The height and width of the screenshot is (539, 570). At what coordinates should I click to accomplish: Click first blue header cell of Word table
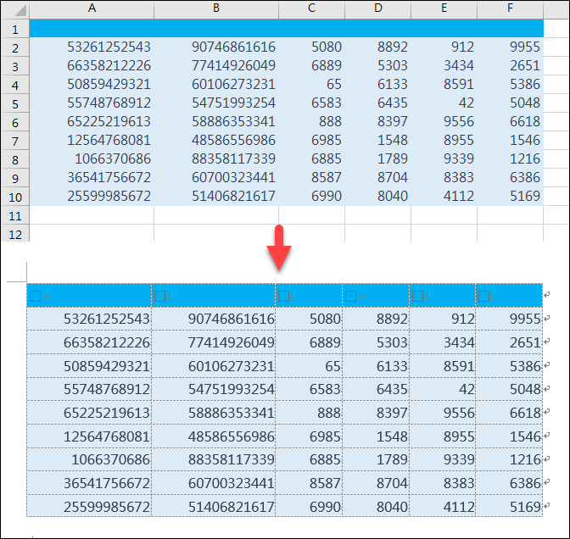pyautogui.click(x=89, y=296)
